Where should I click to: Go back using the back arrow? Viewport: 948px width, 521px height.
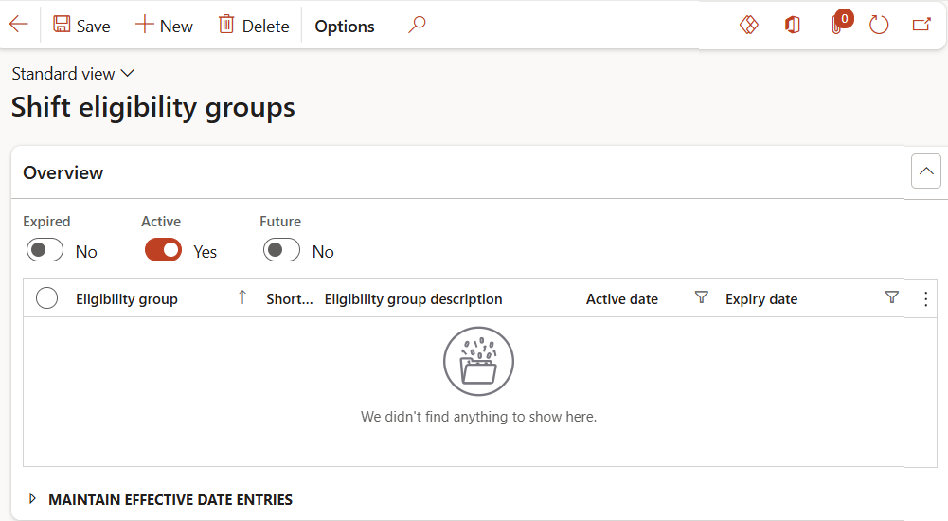click(x=19, y=25)
